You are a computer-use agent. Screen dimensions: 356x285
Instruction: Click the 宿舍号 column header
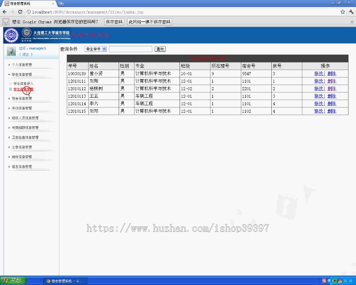click(256, 66)
